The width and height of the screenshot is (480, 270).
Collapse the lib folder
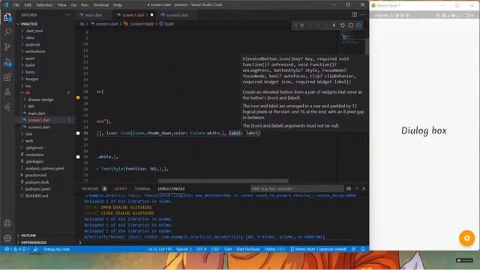(28, 93)
